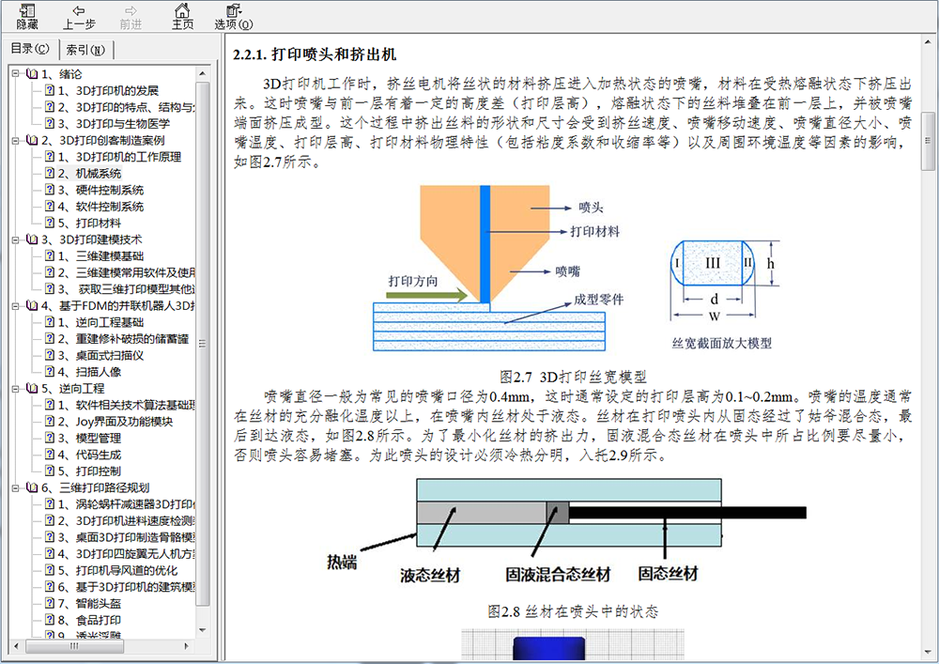Click the label 丝宽截面放大模型

pos(721,343)
